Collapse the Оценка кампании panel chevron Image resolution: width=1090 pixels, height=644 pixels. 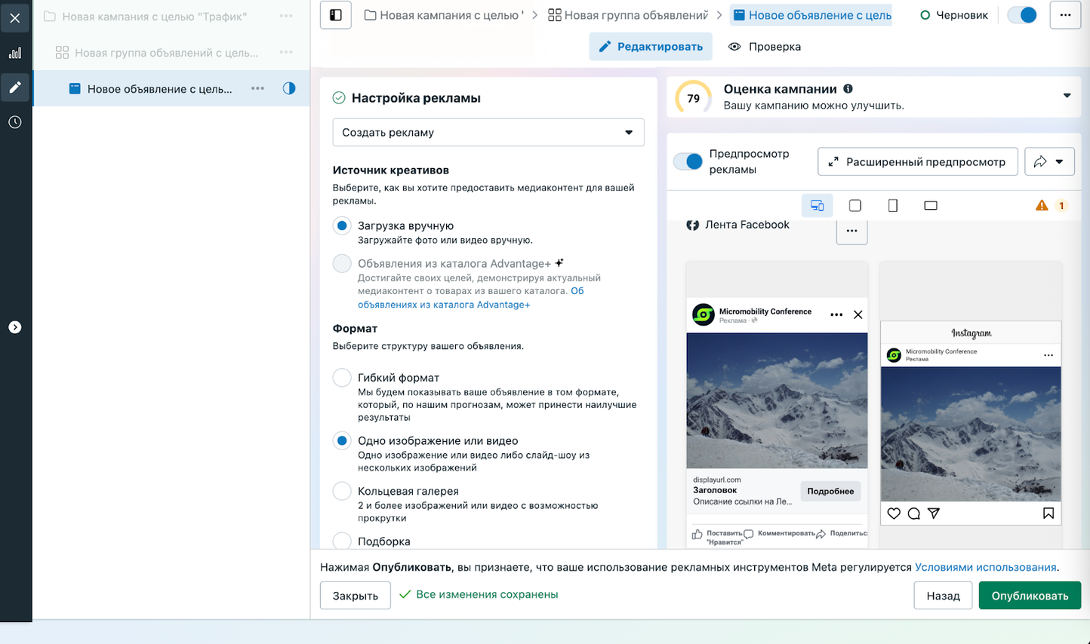[x=1067, y=96]
